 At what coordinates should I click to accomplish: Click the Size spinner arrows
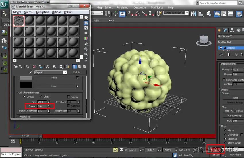[x=48, y=102]
